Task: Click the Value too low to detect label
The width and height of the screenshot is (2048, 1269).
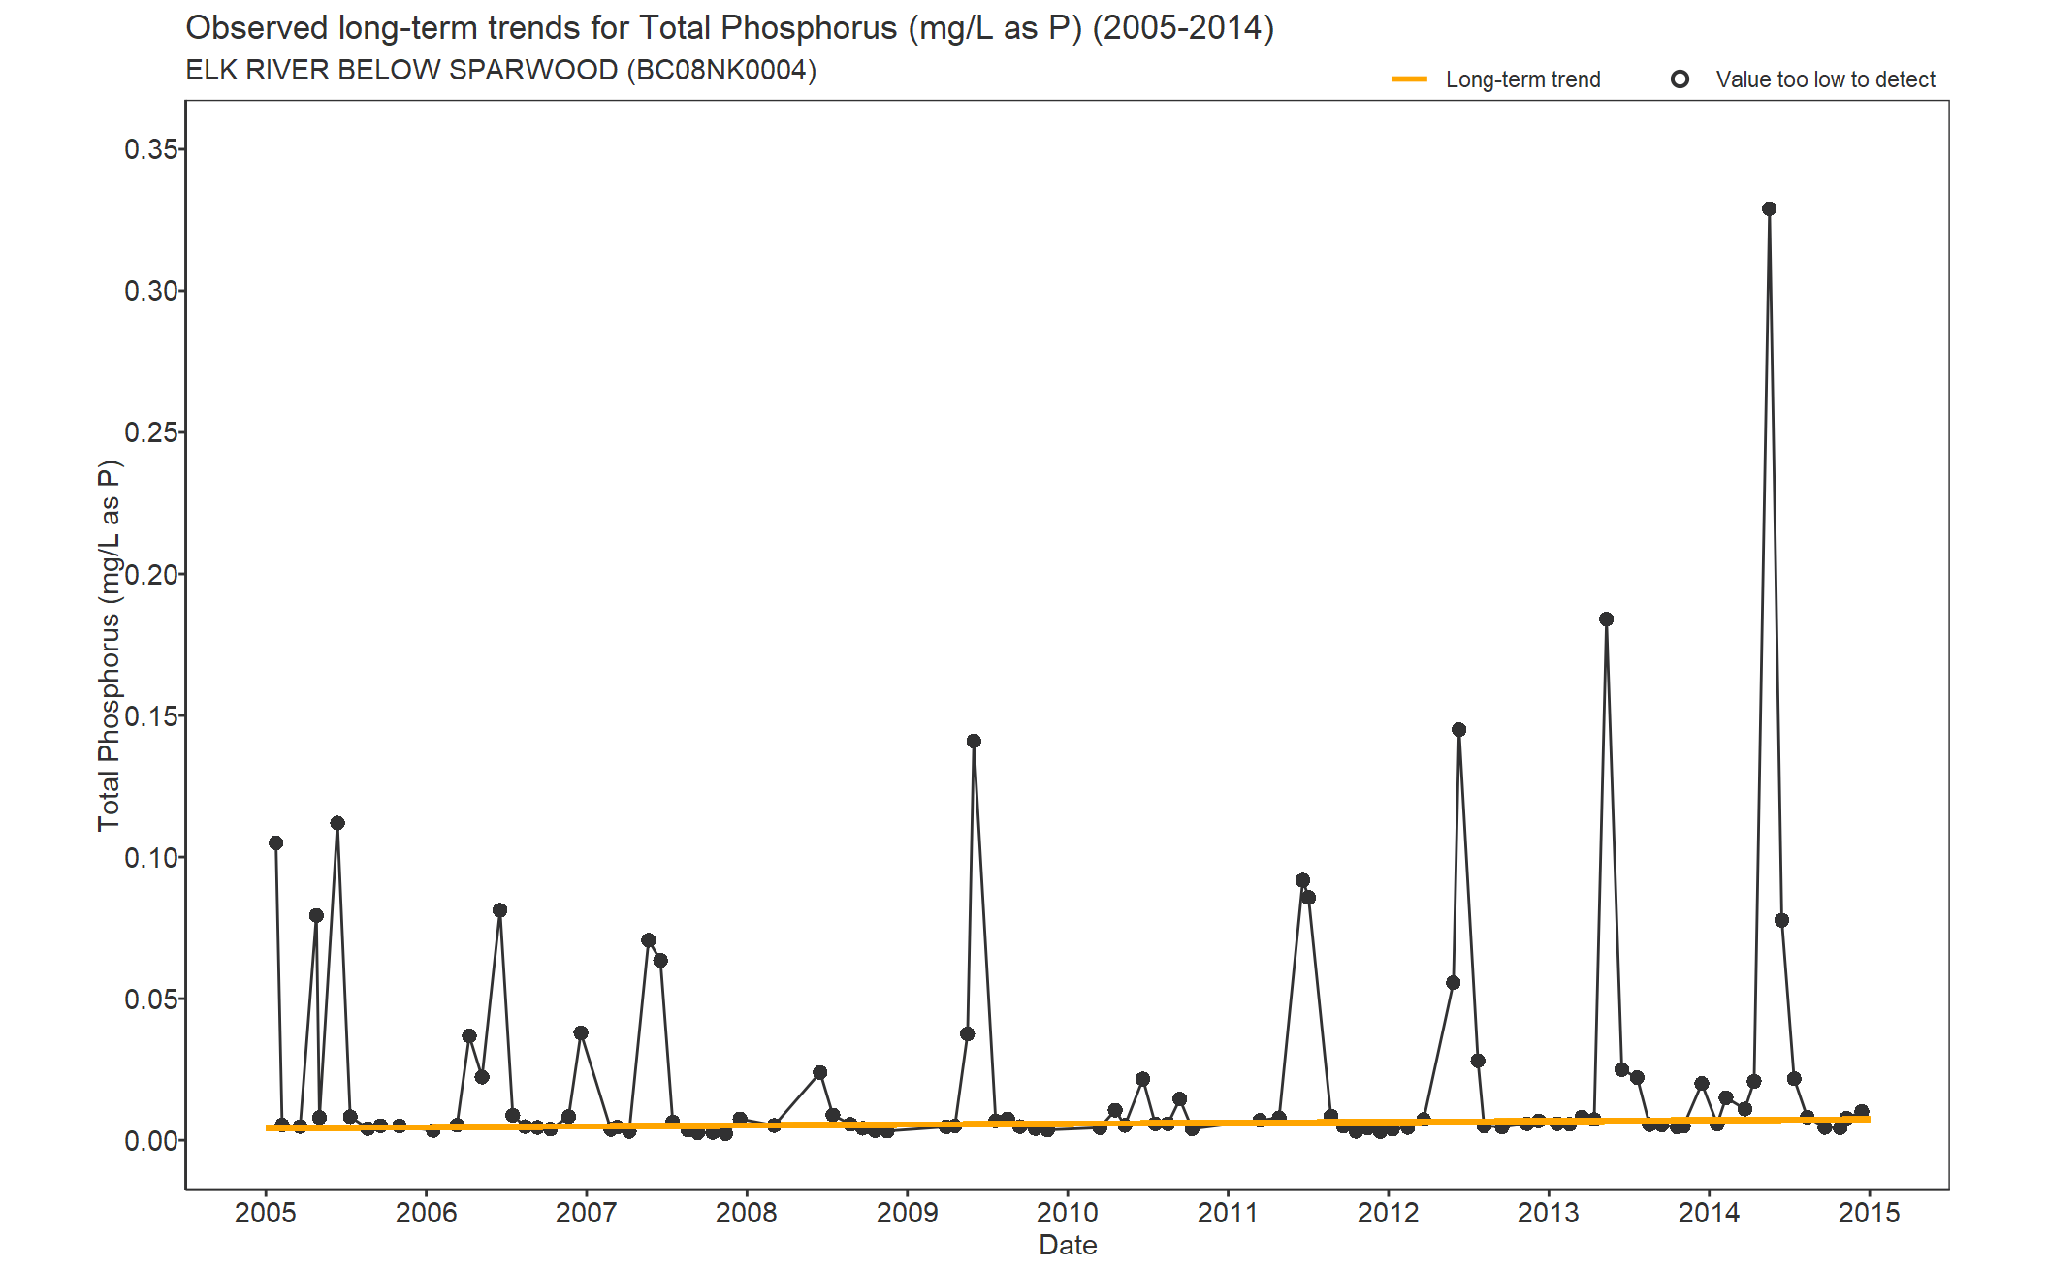Action: click(x=1825, y=79)
